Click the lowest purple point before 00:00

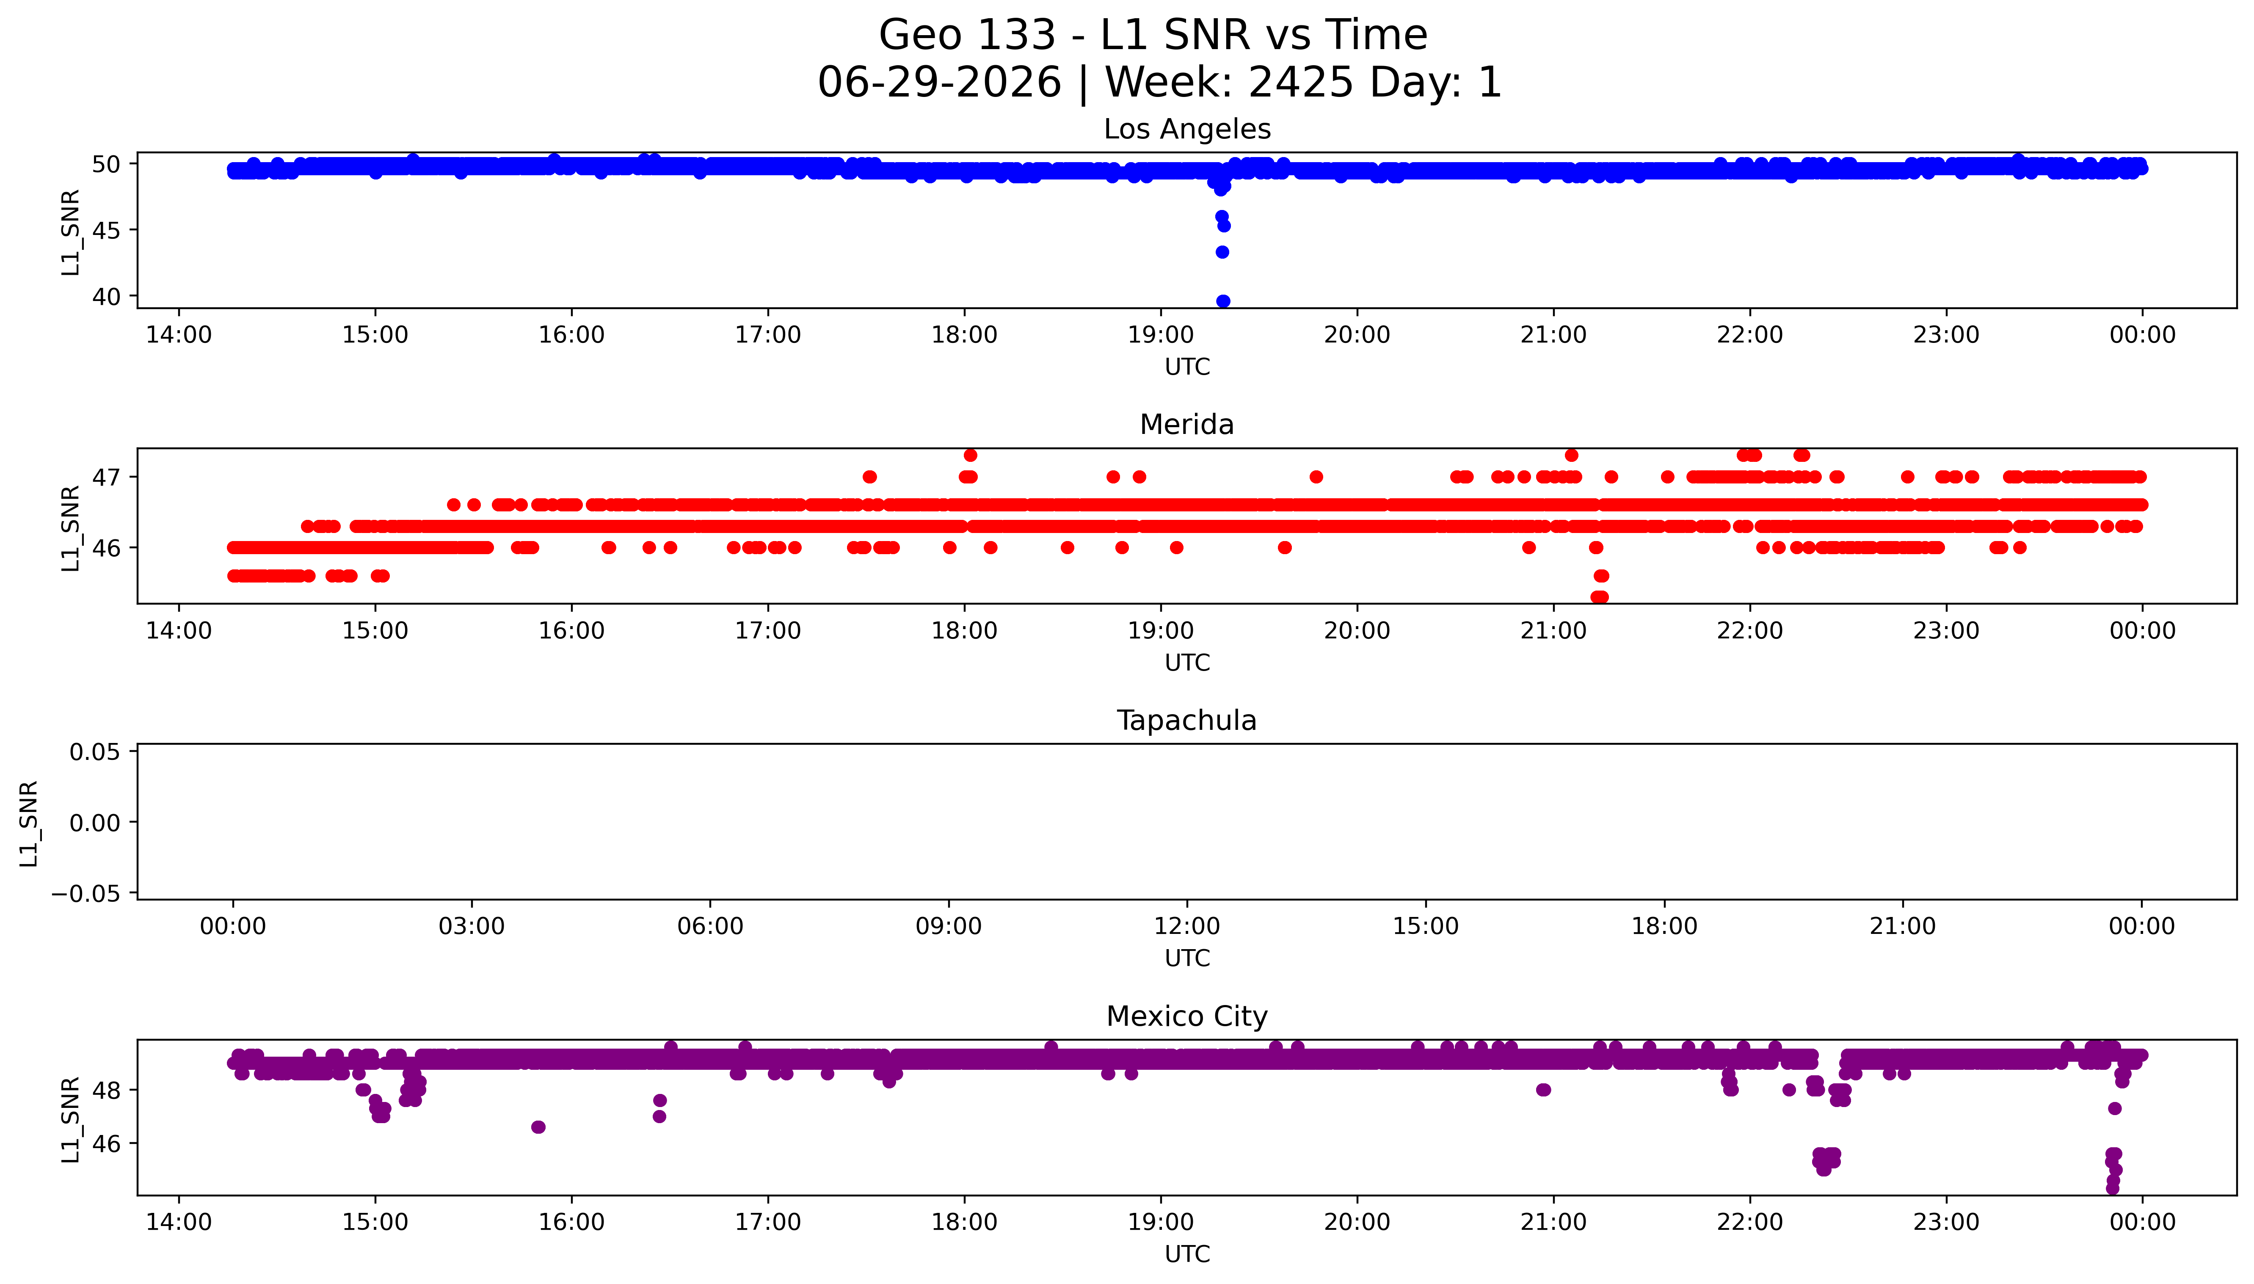[2112, 1188]
